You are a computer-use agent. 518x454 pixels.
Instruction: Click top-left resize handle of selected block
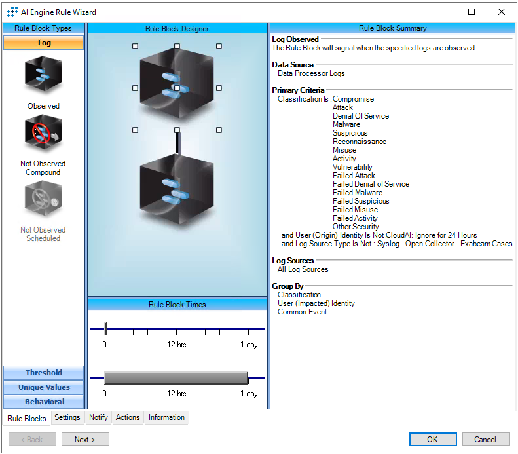pos(136,47)
